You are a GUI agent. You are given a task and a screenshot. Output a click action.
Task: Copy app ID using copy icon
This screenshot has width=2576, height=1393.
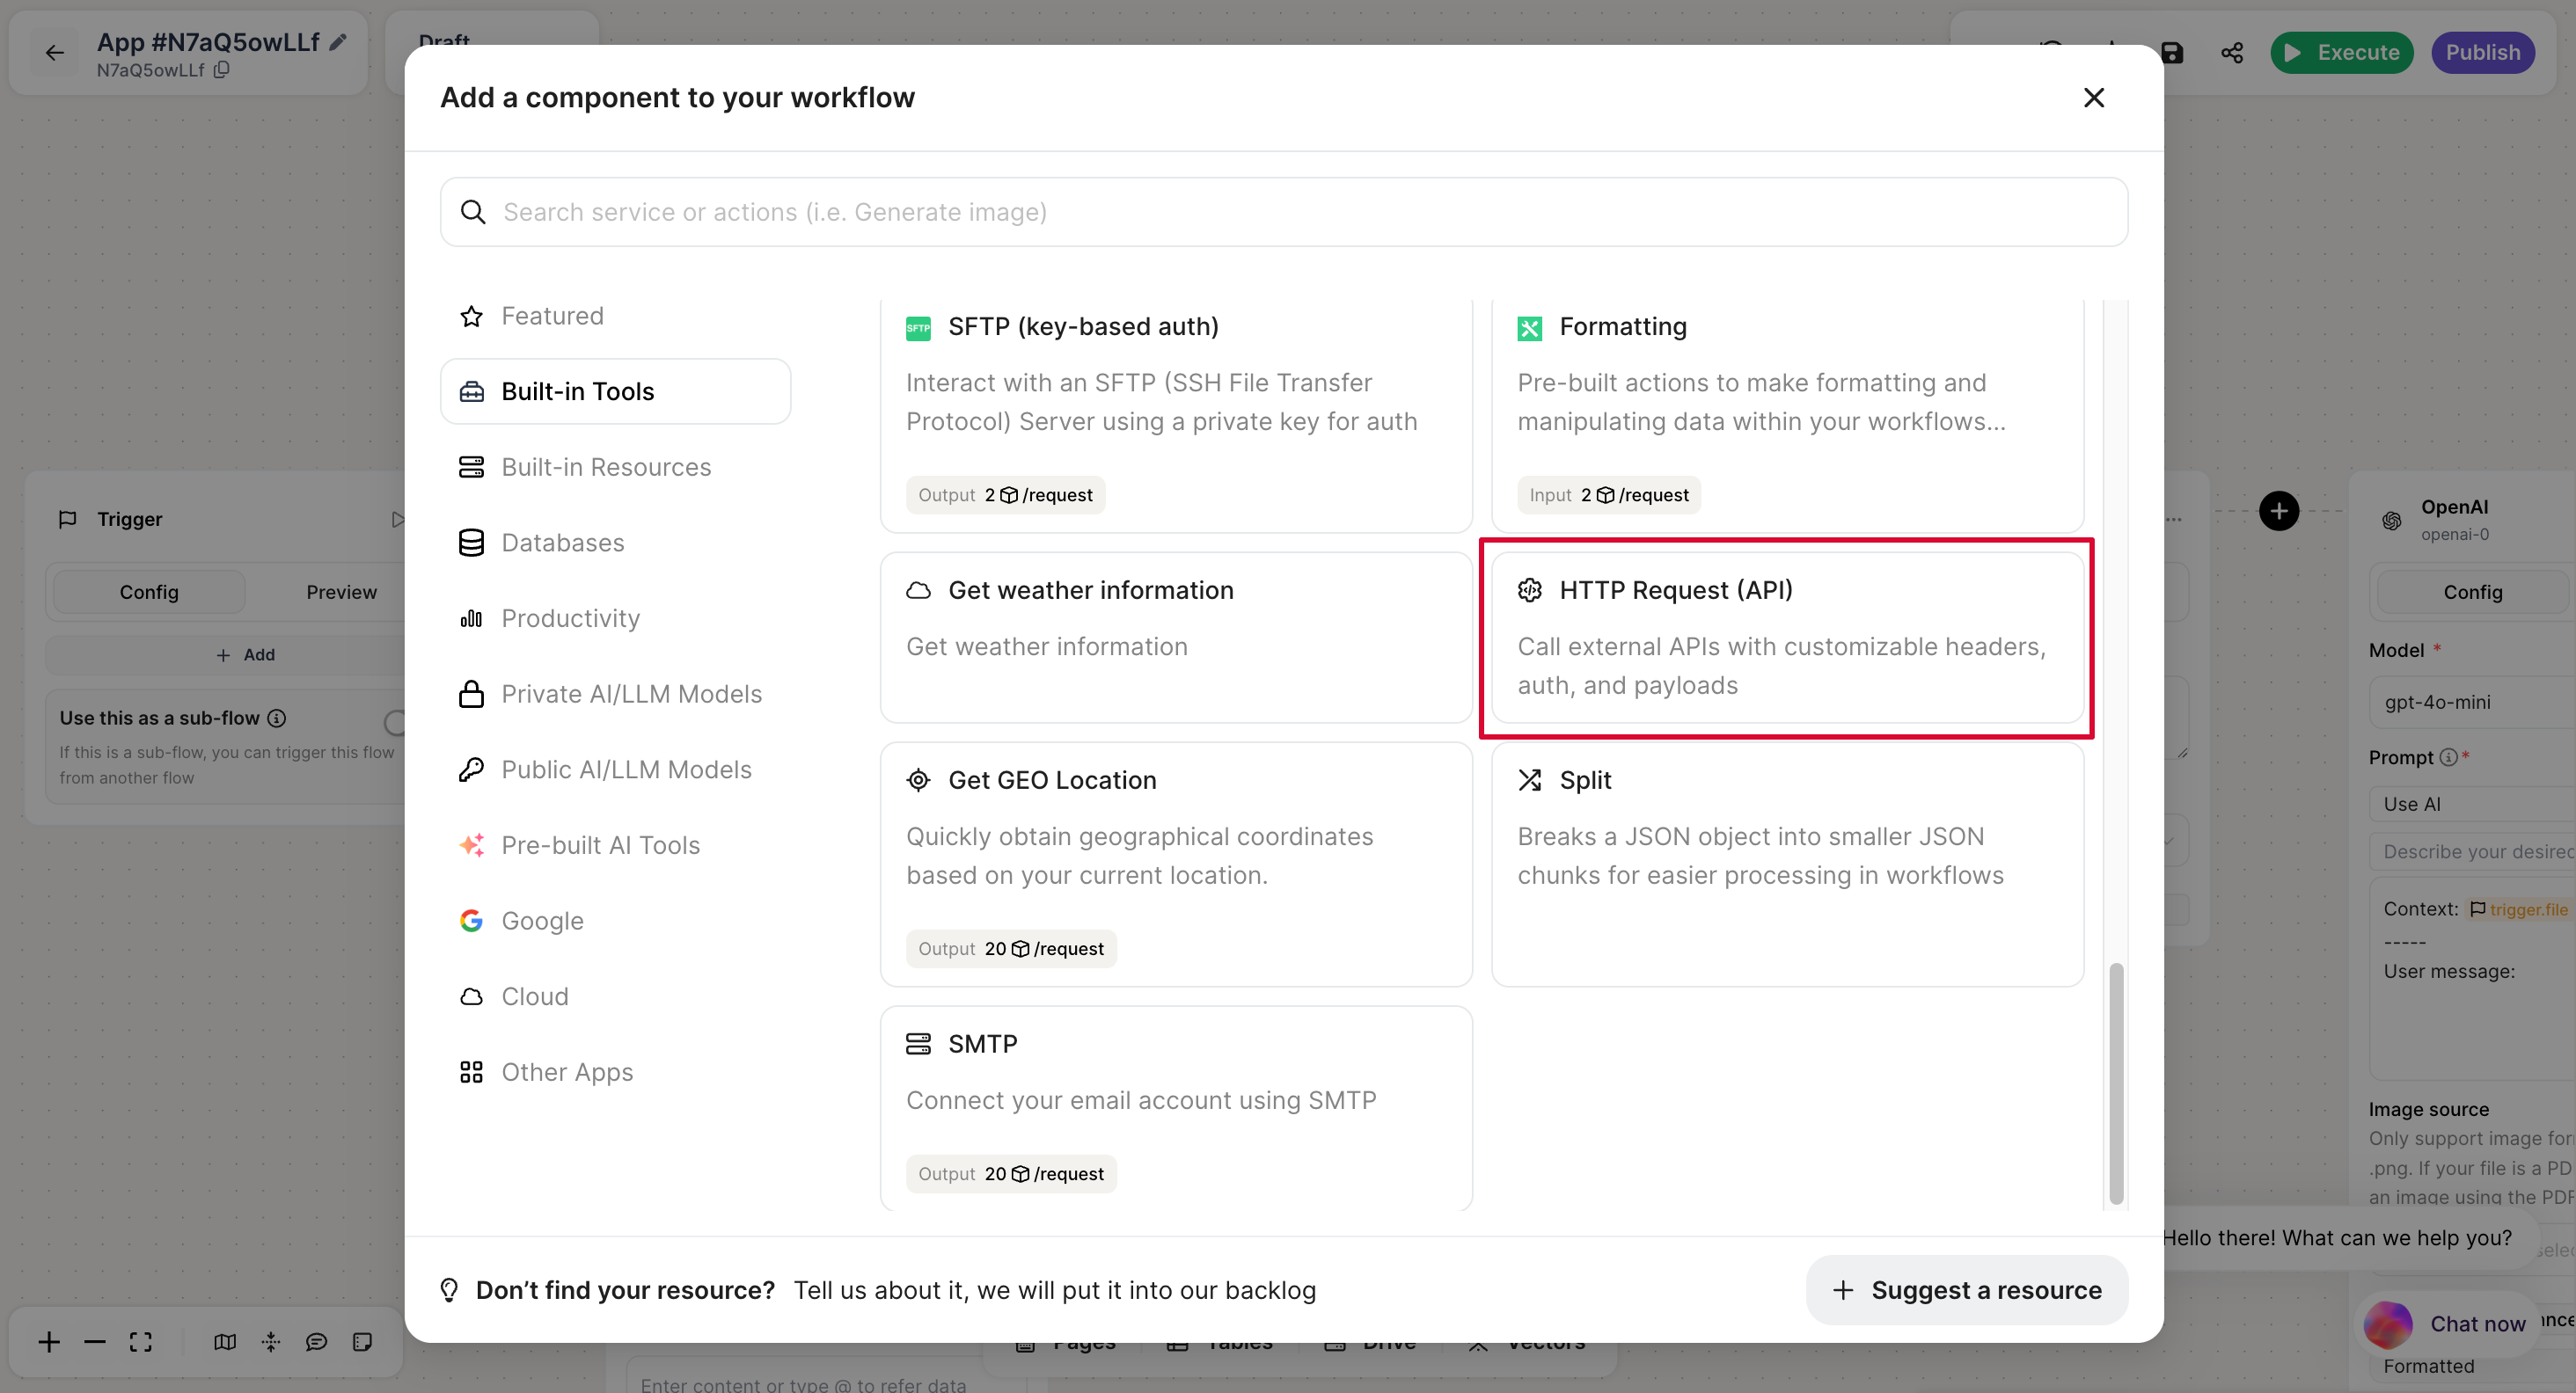point(222,70)
